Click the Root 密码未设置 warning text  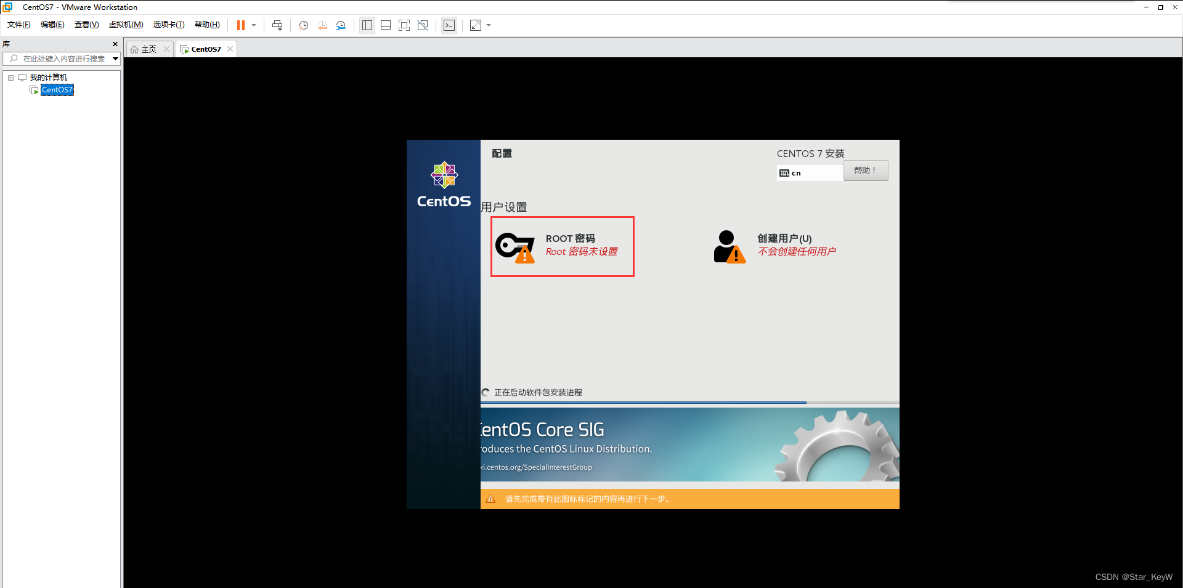click(x=582, y=252)
